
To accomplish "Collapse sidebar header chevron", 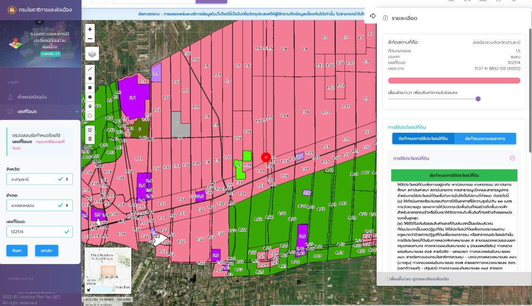I will (x=39, y=22).
